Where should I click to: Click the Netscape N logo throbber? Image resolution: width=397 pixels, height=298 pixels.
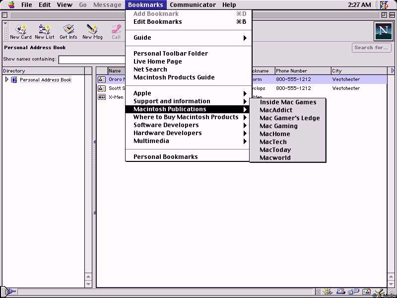tap(383, 31)
